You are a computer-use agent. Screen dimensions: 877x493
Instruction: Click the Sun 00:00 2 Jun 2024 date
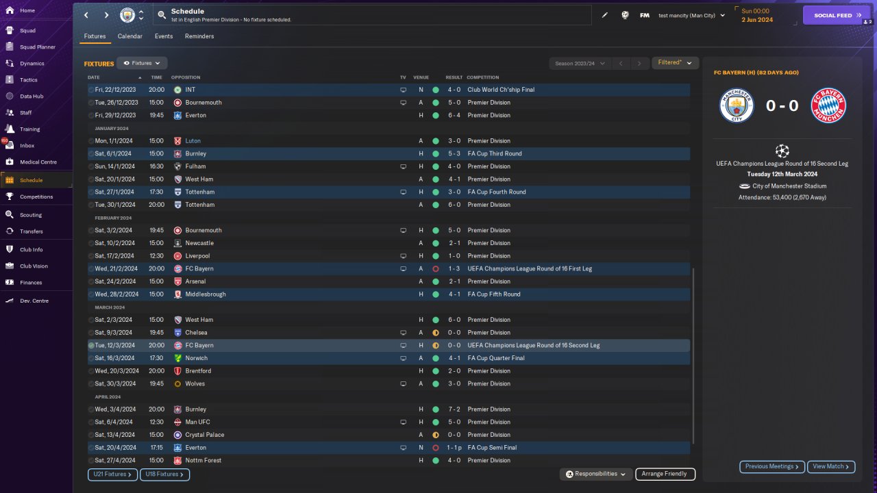click(x=757, y=15)
